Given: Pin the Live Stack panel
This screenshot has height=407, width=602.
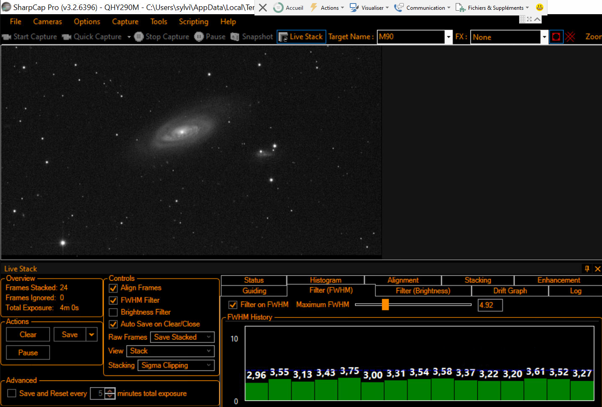Looking at the screenshot, I should pyautogui.click(x=587, y=269).
